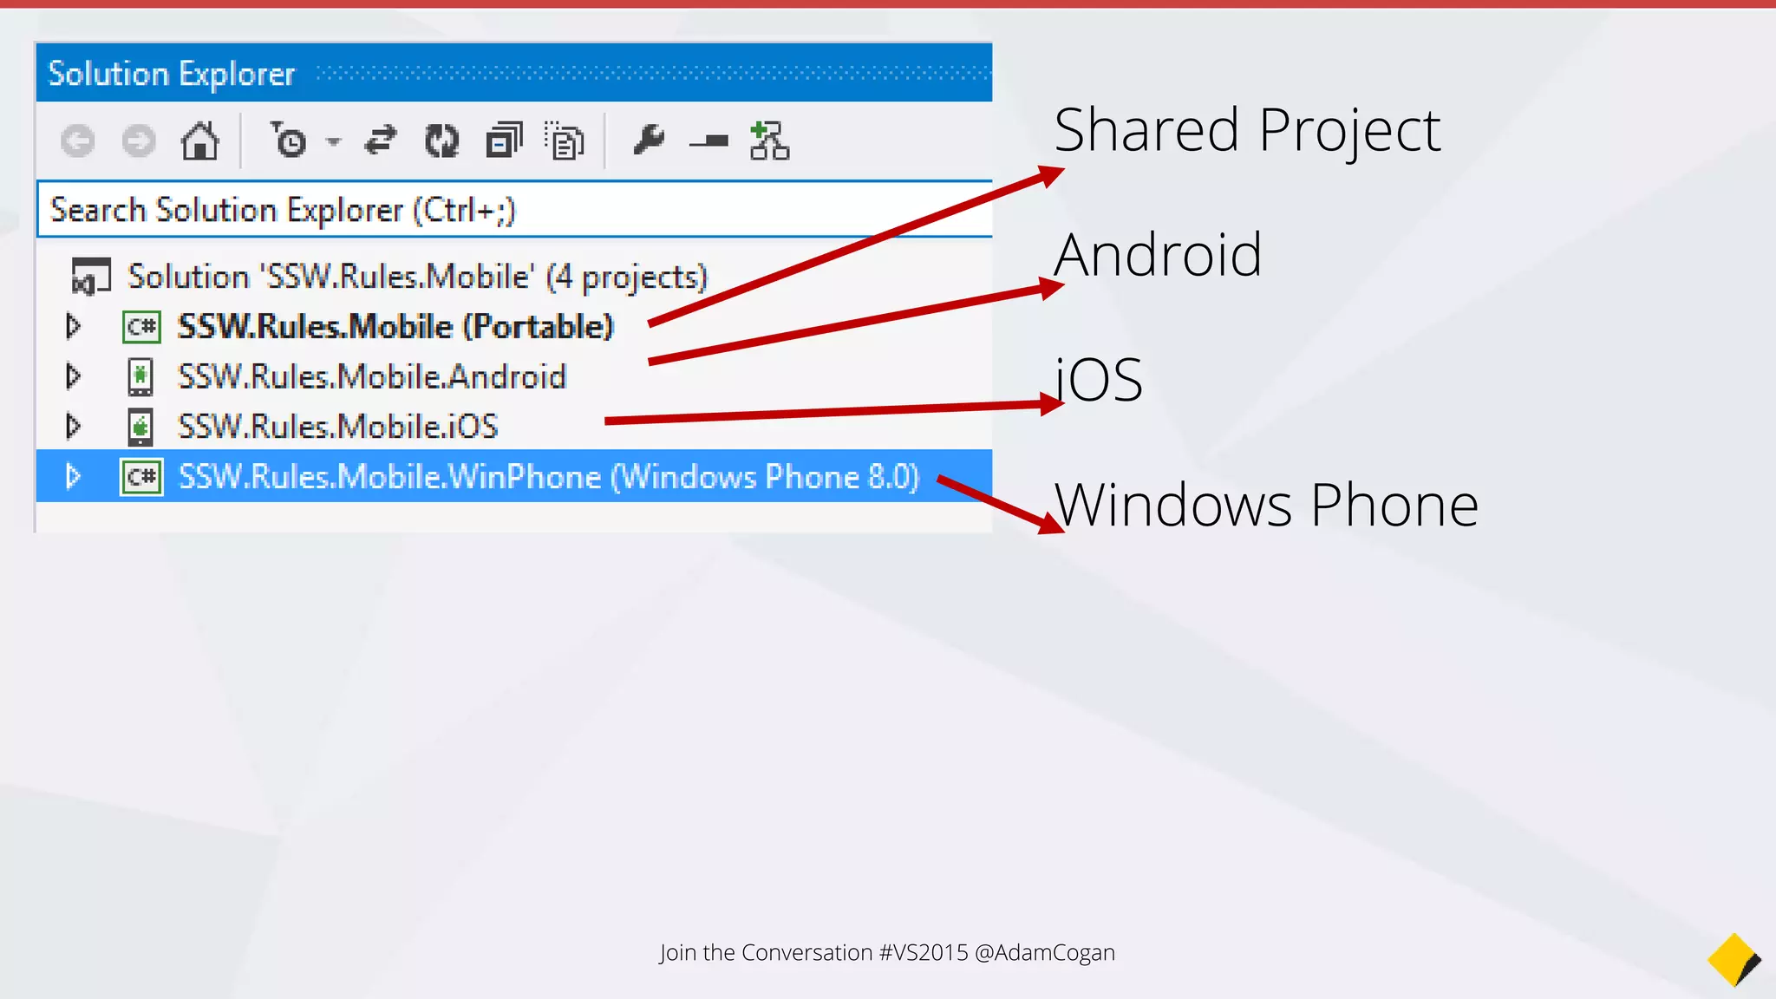The image size is (1776, 999).
Task: Click the yellow diamond logo
Action: [x=1734, y=960]
